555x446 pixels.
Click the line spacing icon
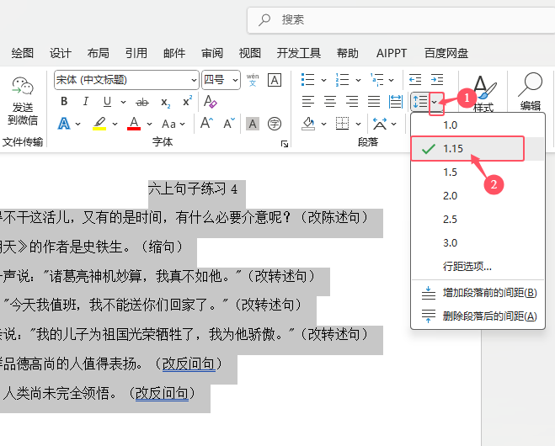pos(420,102)
